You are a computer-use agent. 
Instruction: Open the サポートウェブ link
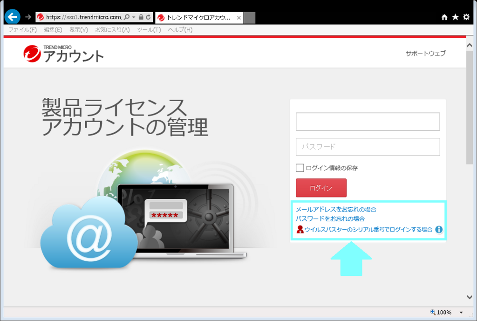426,53
